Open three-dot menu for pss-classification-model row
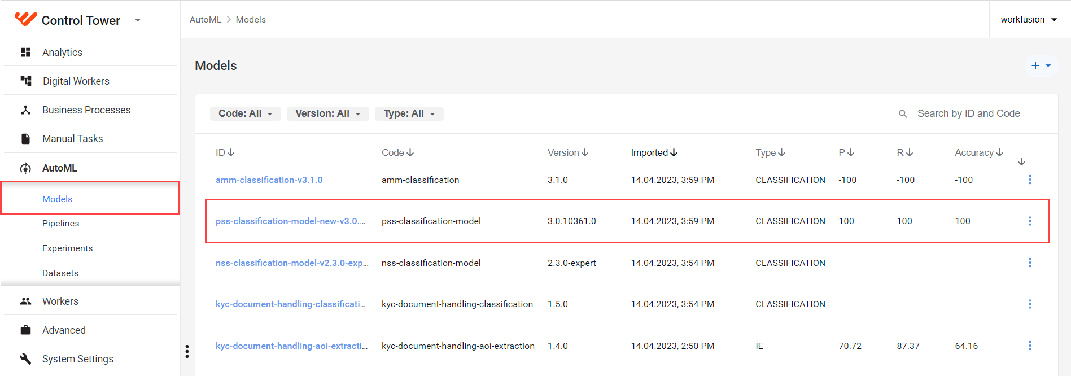 (1030, 221)
